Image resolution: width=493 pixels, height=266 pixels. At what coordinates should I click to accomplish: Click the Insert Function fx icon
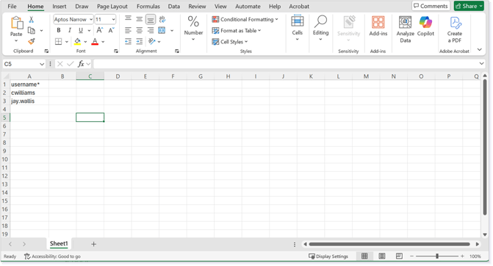[x=81, y=64]
